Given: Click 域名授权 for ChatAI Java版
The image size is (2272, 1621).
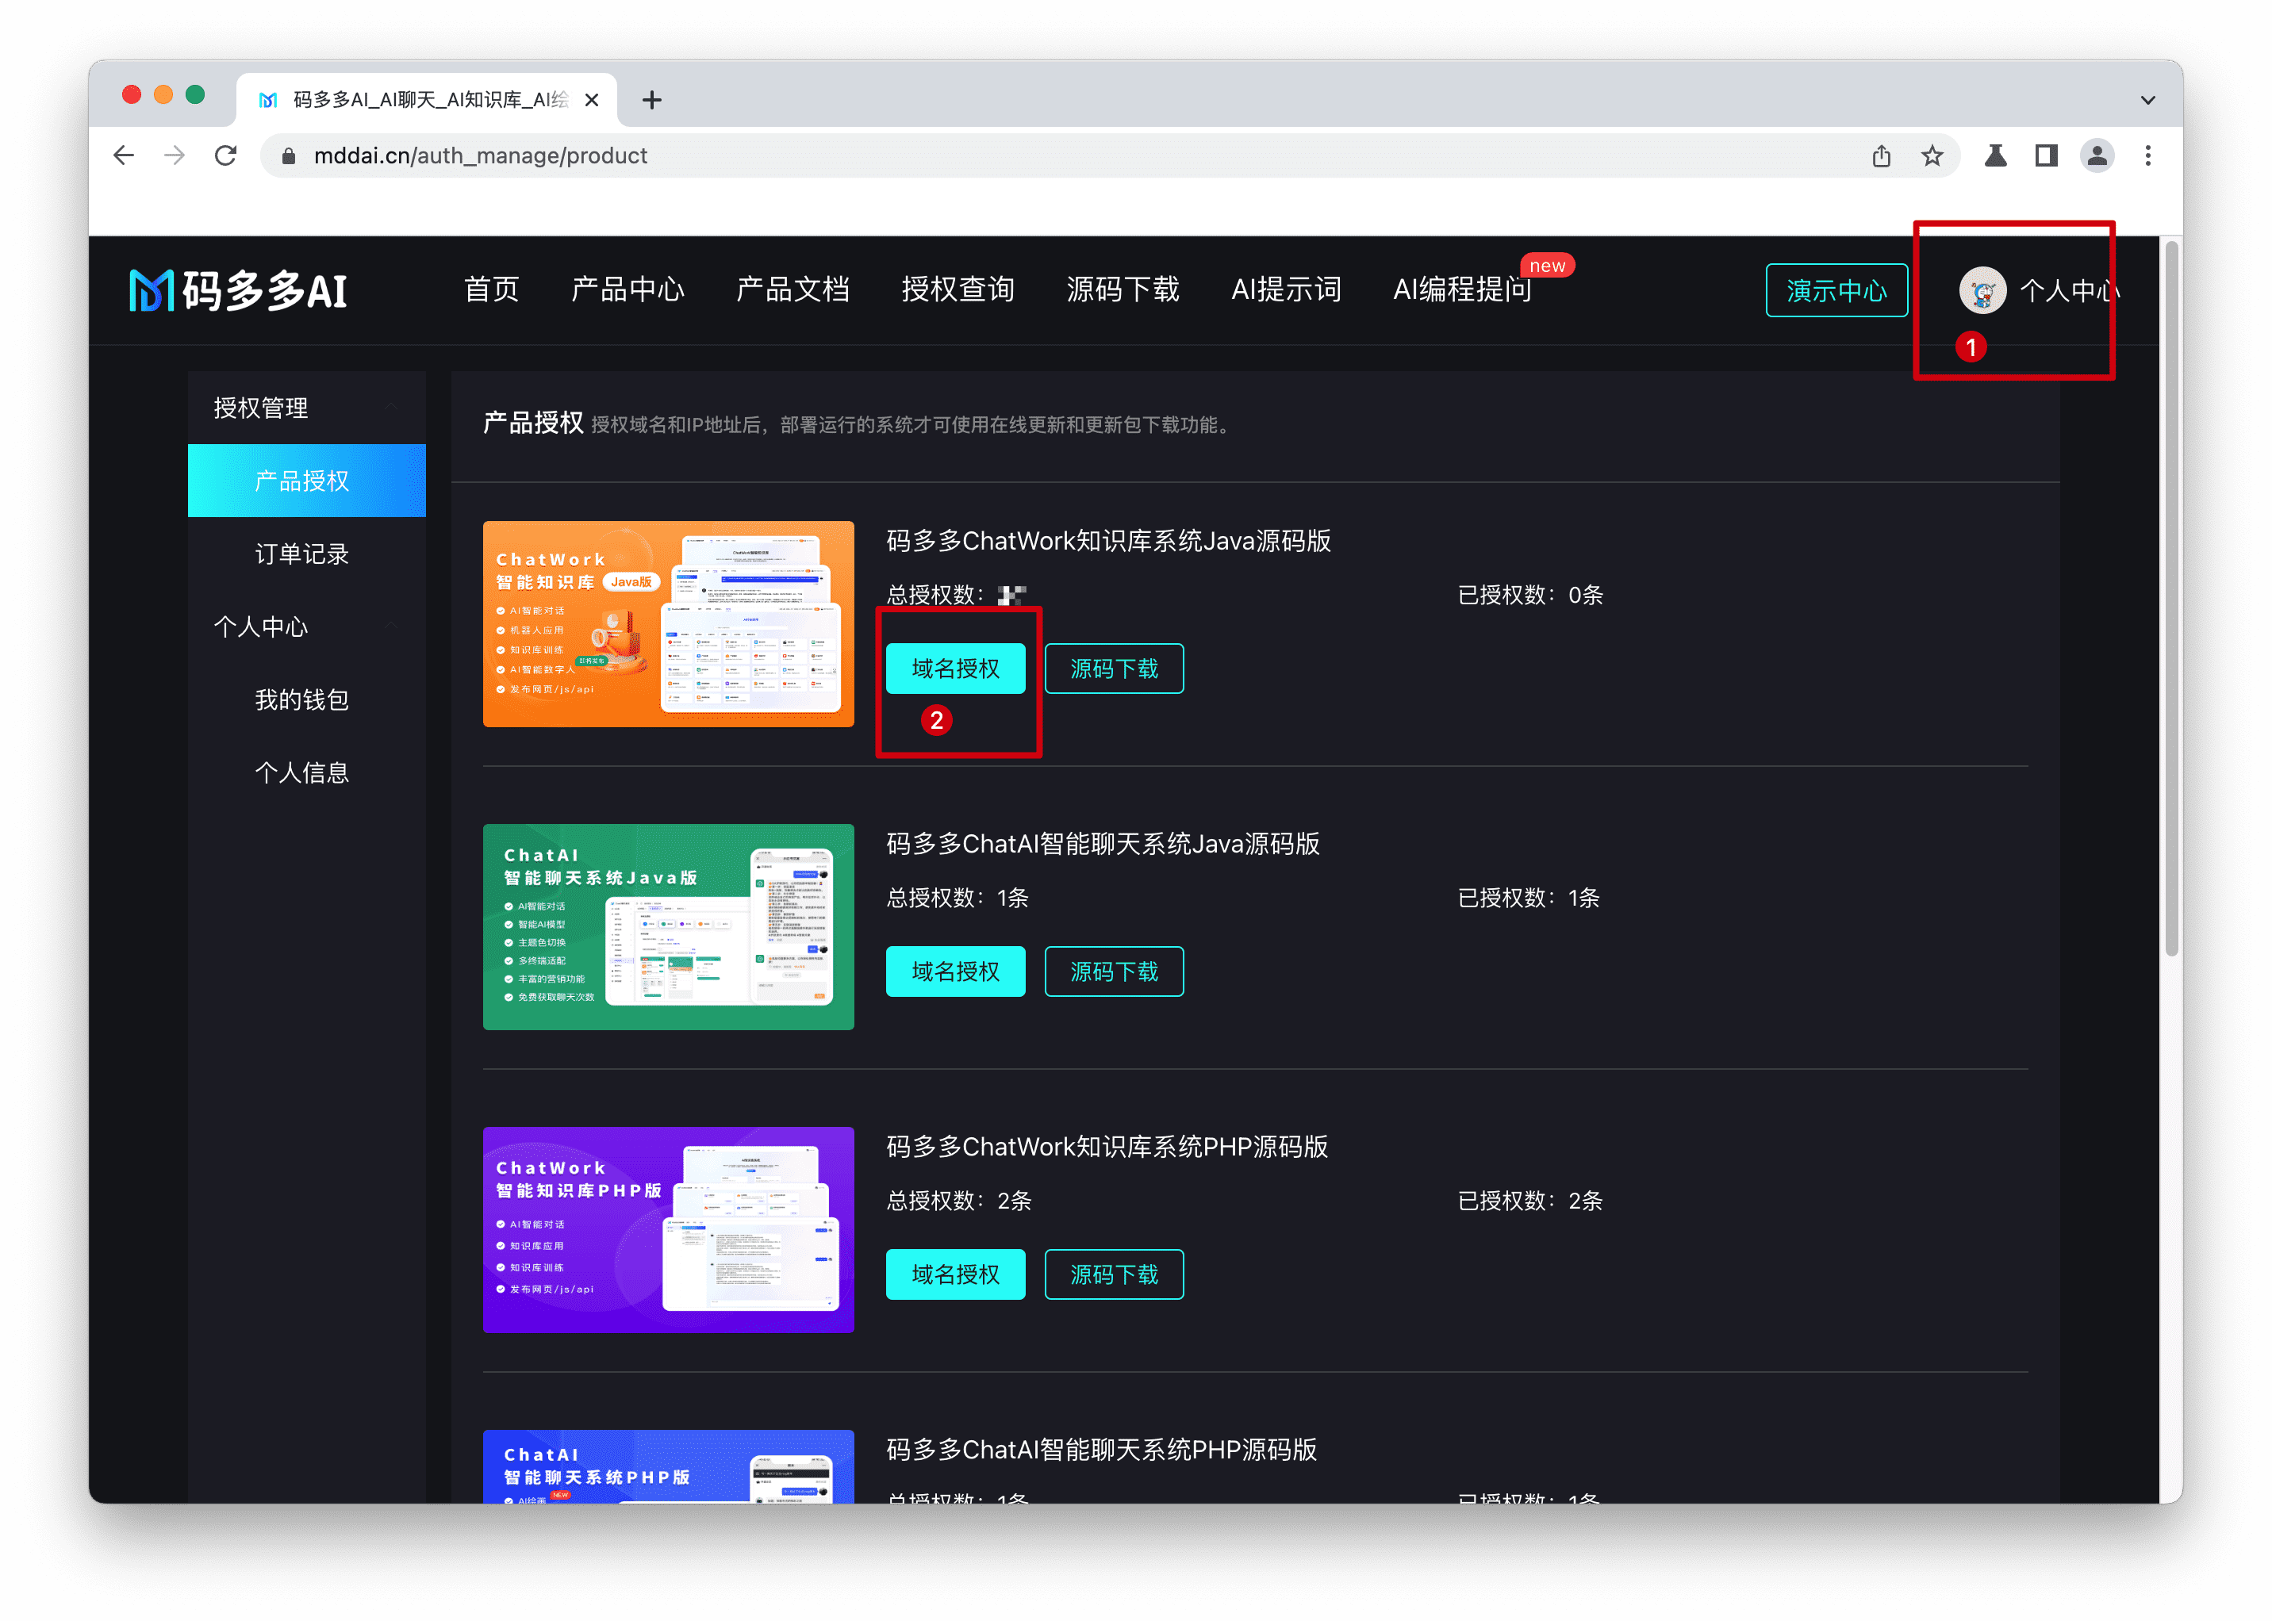Looking at the screenshot, I should click(x=955, y=971).
